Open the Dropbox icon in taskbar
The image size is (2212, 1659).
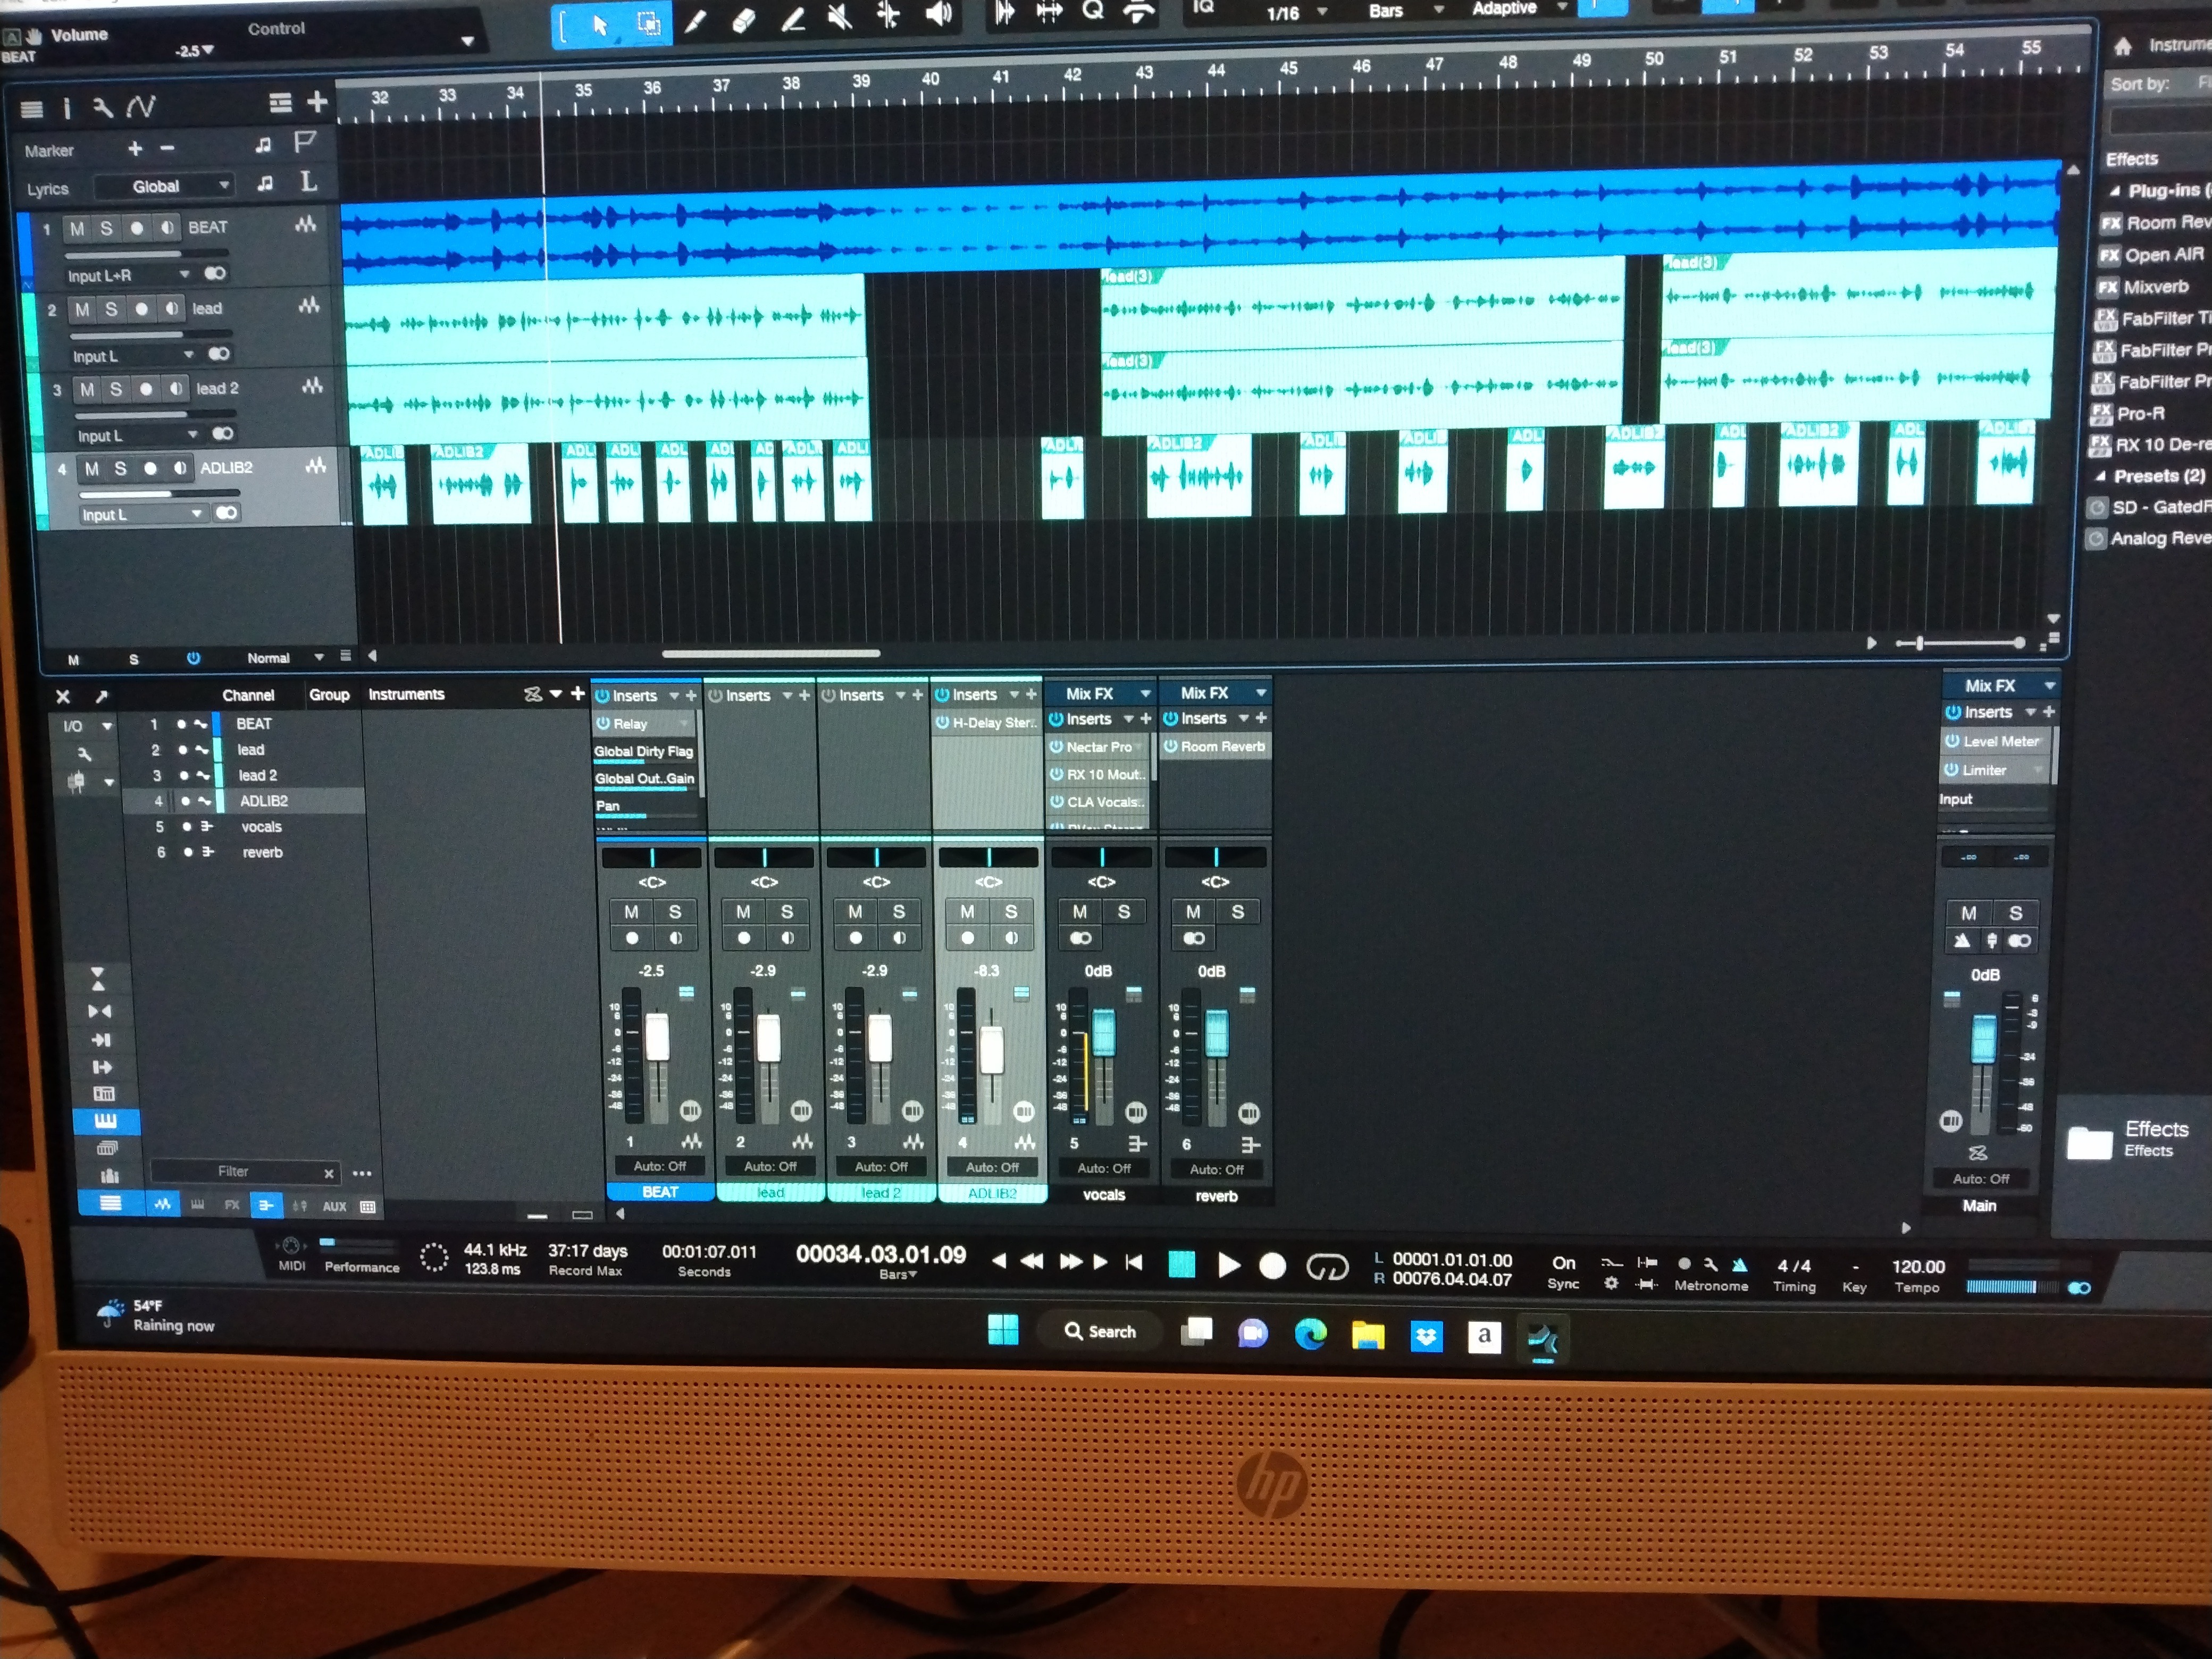(x=1426, y=1336)
